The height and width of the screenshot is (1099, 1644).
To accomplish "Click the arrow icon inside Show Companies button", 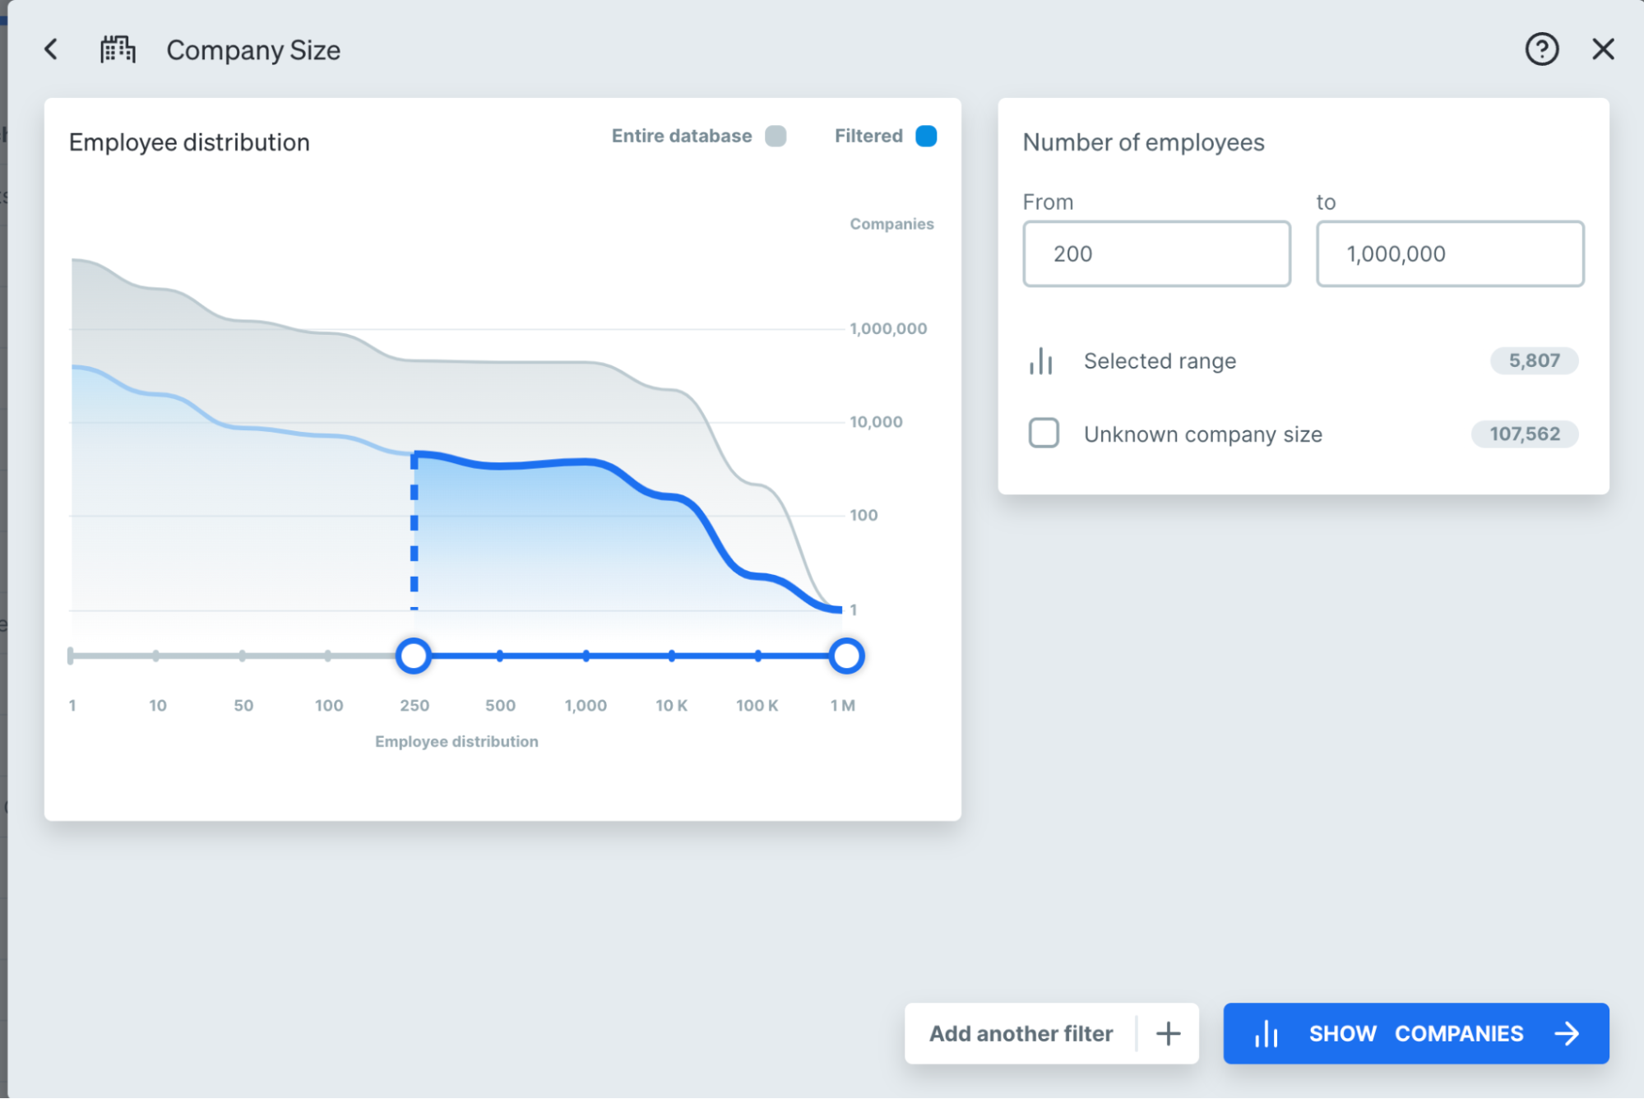I will (1569, 1033).
